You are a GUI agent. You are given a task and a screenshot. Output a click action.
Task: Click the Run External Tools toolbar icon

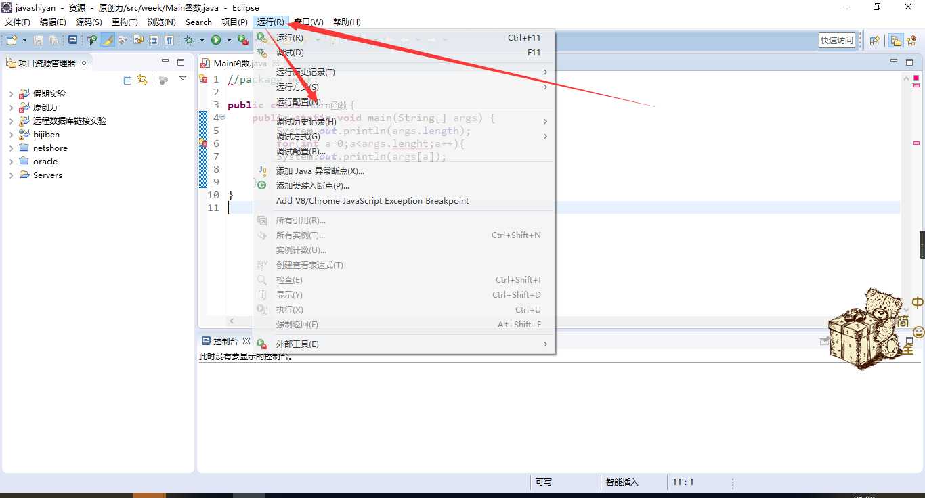click(x=243, y=41)
